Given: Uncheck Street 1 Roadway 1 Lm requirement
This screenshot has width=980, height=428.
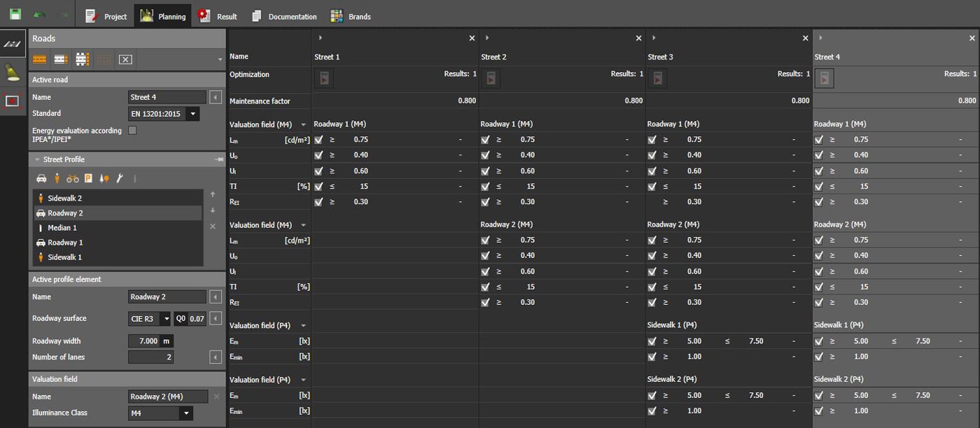Looking at the screenshot, I should (319, 140).
